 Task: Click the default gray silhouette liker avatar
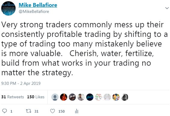(55, 97)
